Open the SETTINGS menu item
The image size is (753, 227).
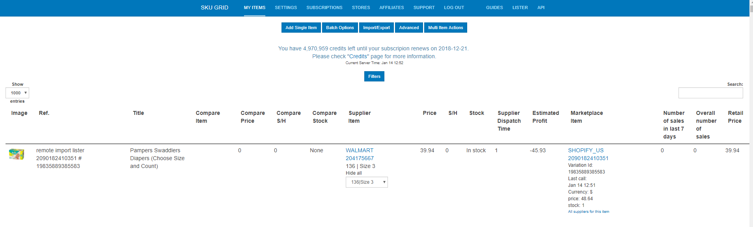coord(286,7)
